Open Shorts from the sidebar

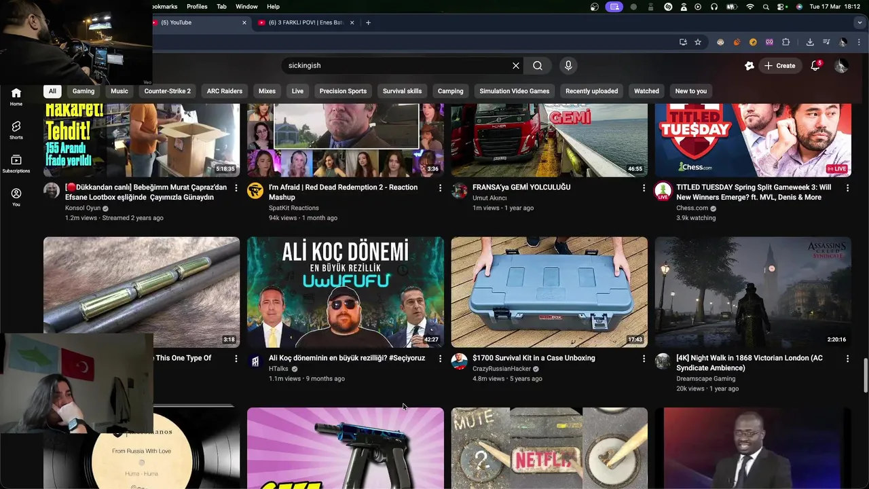(x=16, y=130)
